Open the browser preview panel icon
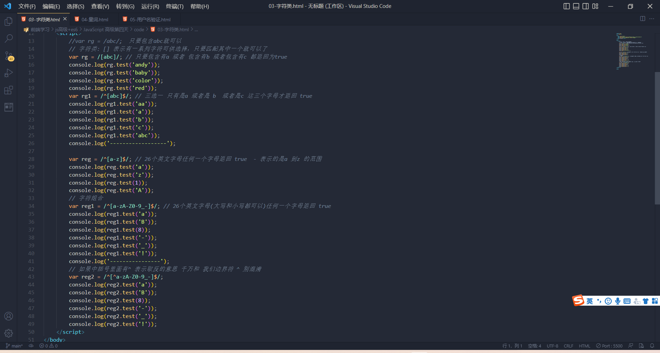 [x=9, y=107]
